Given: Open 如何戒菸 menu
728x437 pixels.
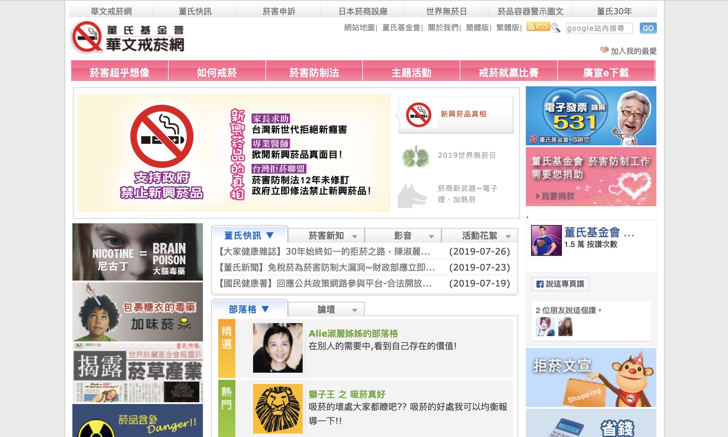Looking at the screenshot, I should [x=217, y=71].
